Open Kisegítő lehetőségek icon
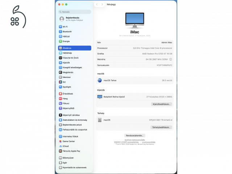The width and height of the screenshot is (232, 174). click(x=61, y=67)
